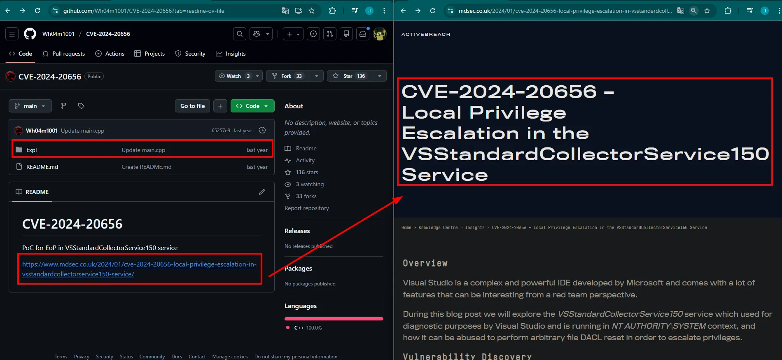Expand the green Code dropdown button
Image resolution: width=782 pixels, height=360 pixels.
(266, 106)
